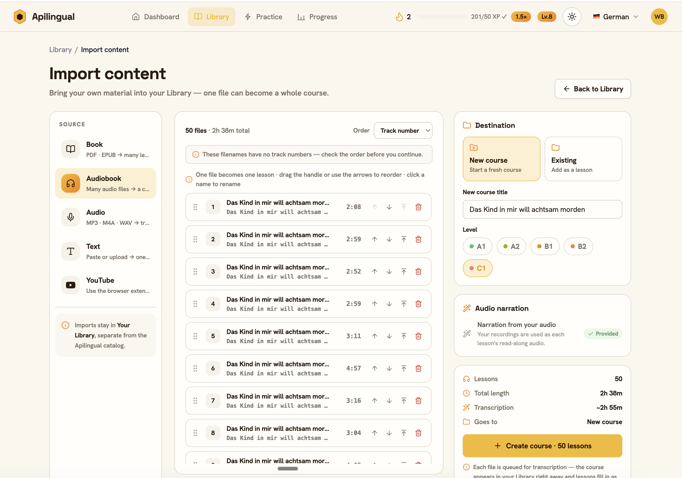Select level B2

coord(578,246)
